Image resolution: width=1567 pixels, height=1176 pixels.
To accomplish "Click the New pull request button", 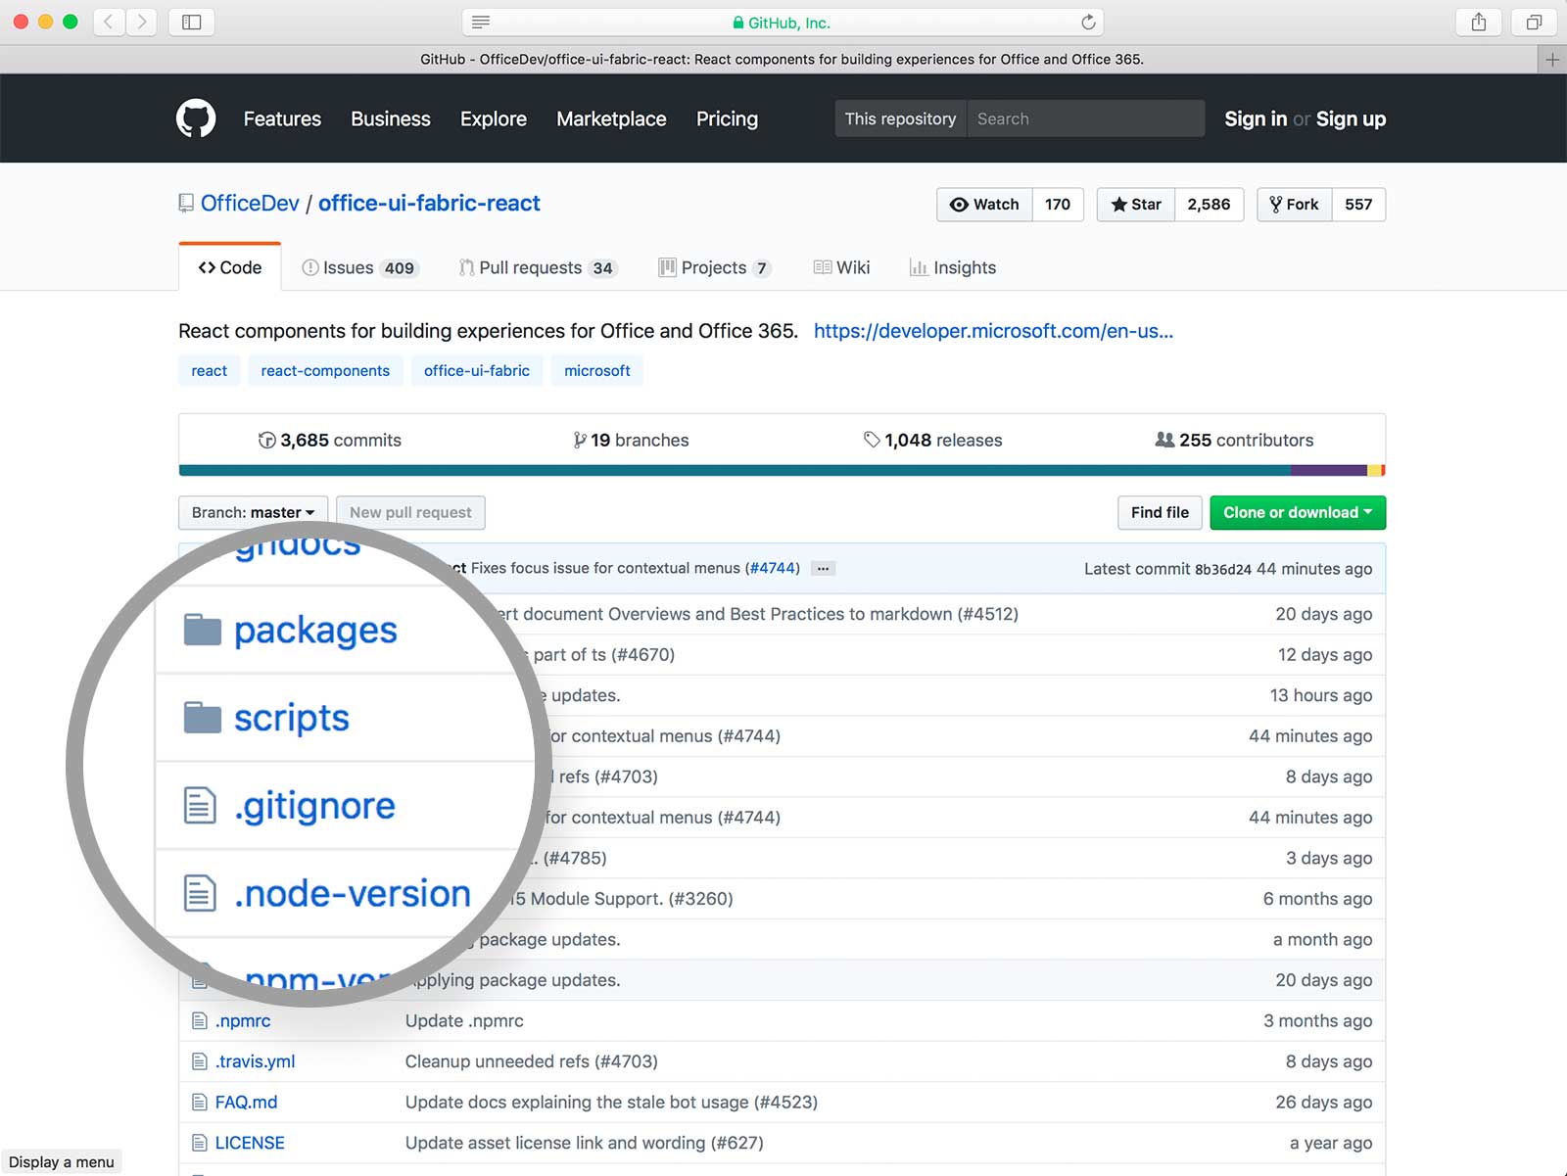I will pos(410,512).
